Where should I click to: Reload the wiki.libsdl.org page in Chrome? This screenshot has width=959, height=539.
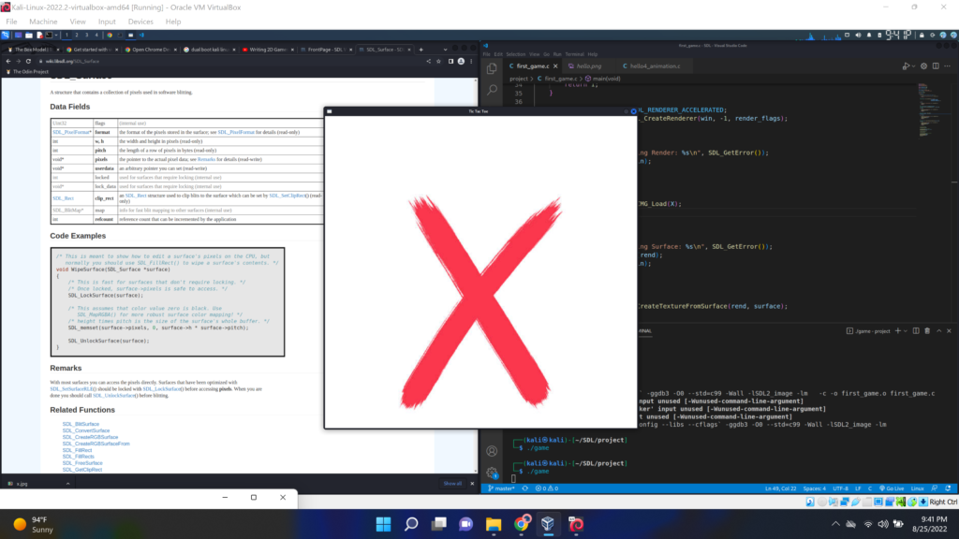pyautogui.click(x=28, y=61)
